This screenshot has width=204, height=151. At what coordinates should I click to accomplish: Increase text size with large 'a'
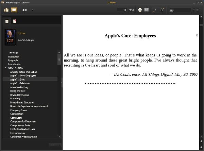pos(162,10)
